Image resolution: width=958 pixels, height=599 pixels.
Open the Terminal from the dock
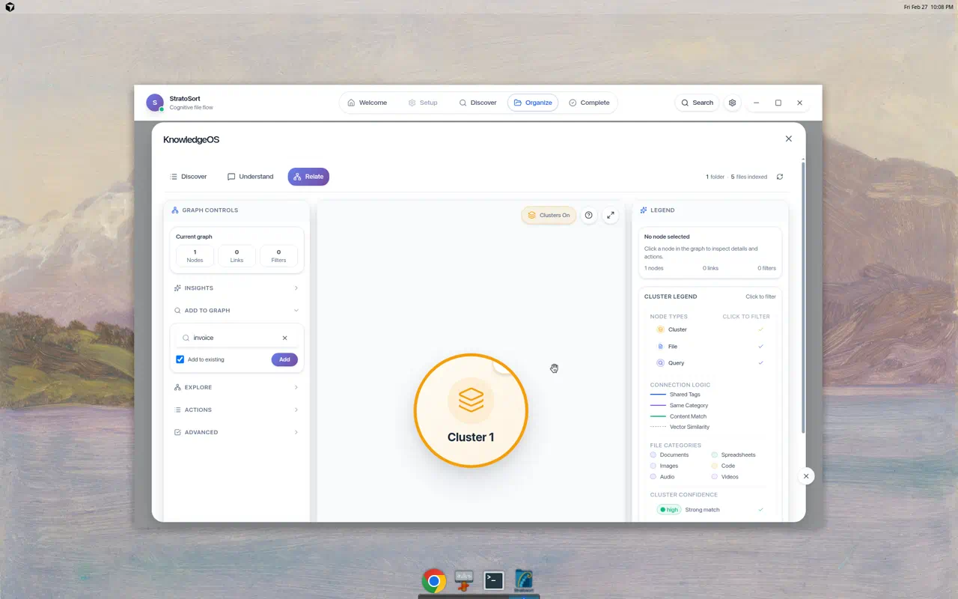[x=494, y=580]
